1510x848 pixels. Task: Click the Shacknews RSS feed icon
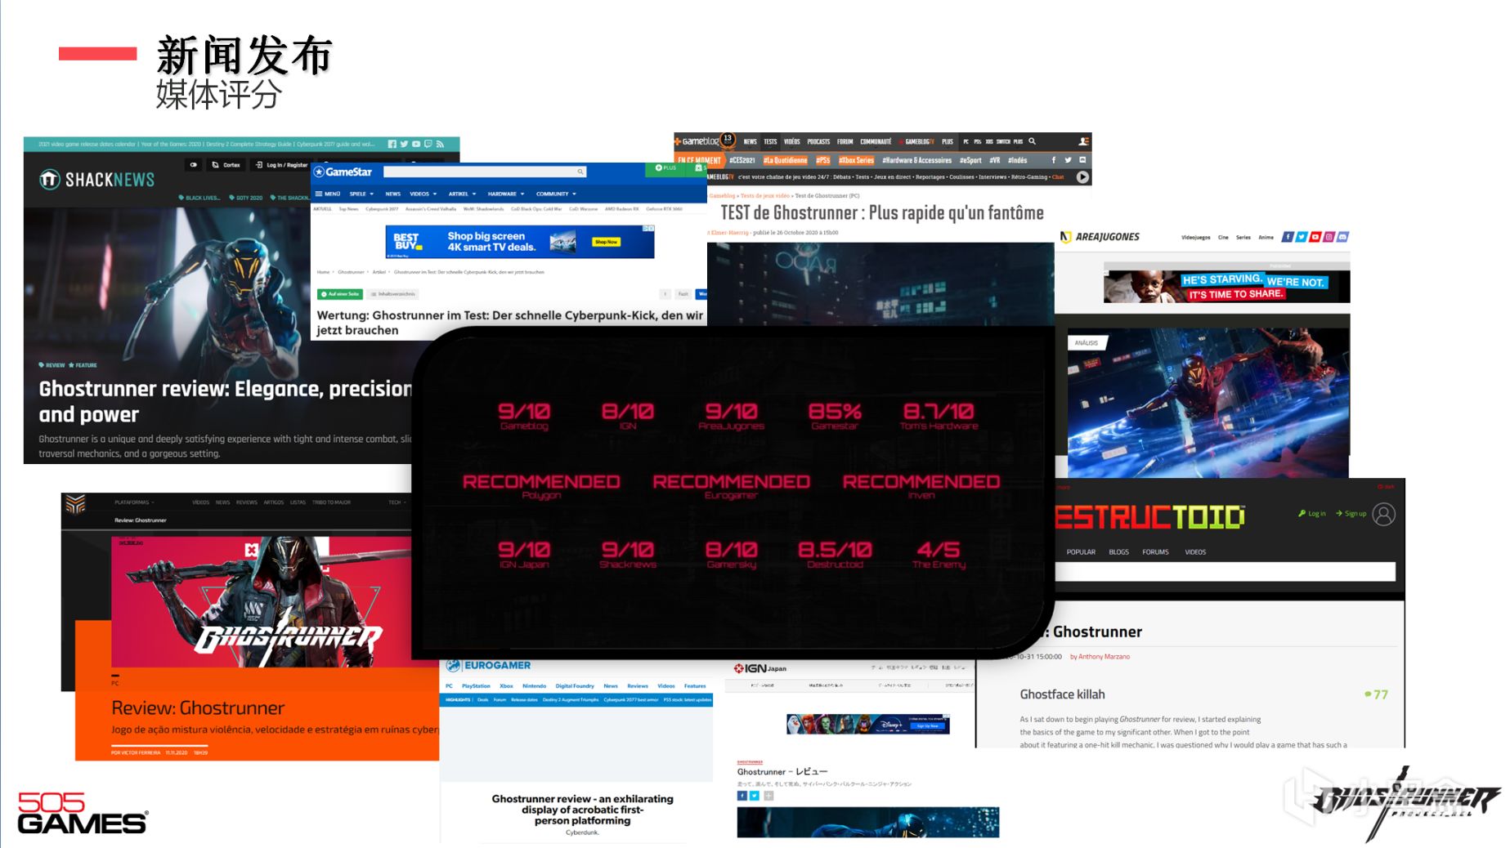(x=440, y=144)
